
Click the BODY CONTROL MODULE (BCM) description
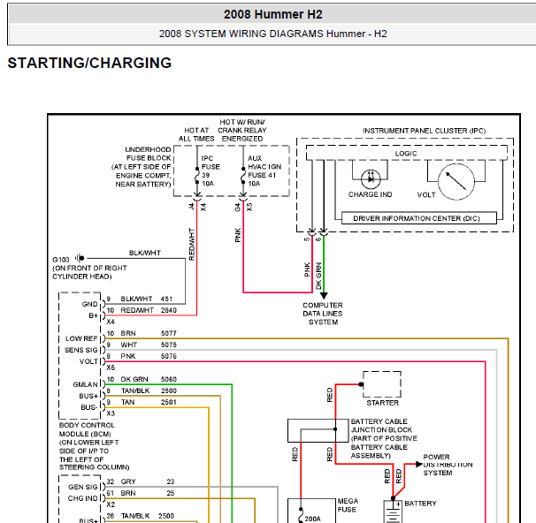click(x=94, y=446)
